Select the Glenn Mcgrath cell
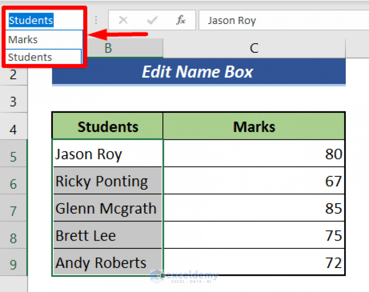 pyautogui.click(x=108, y=208)
